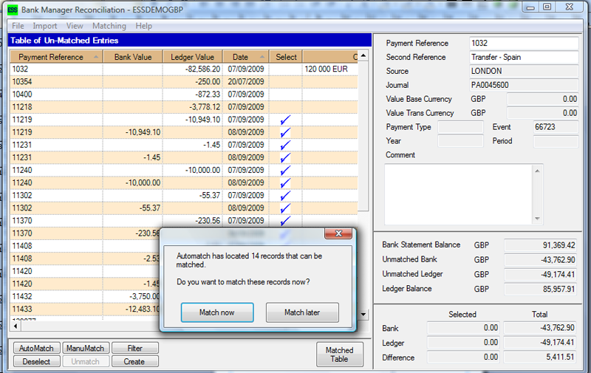Choose Match later in the dialog
The height and width of the screenshot is (373, 591).
pos(302,312)
